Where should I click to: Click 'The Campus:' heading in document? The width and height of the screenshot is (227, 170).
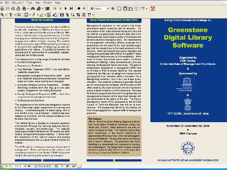tap(95, 119)
